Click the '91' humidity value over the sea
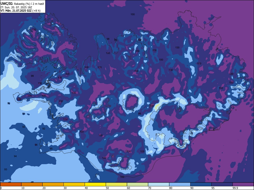The image size is (254, 190). click(24, 114)
